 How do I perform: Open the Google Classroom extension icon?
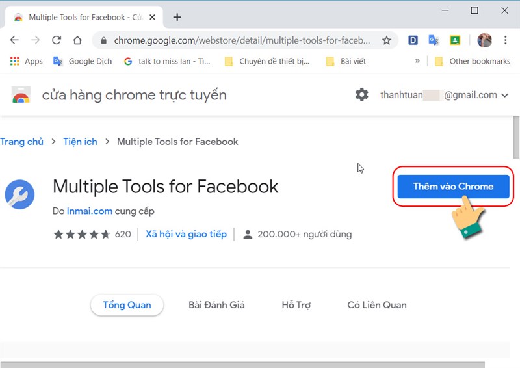pyautogui.click(x=455, y=40)
